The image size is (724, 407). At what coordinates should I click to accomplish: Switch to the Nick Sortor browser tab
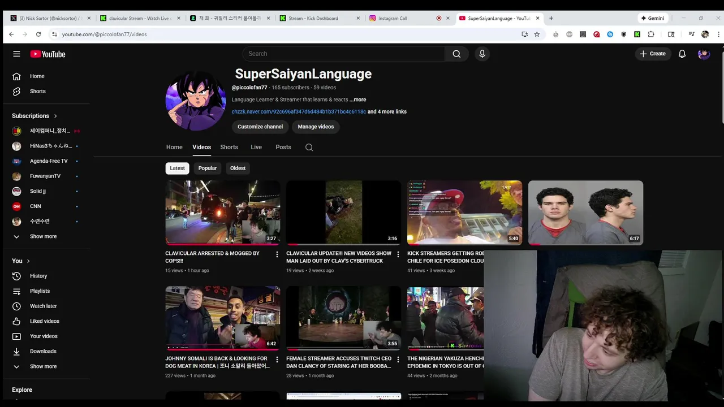pyautogui.click(x=50, y=18)
